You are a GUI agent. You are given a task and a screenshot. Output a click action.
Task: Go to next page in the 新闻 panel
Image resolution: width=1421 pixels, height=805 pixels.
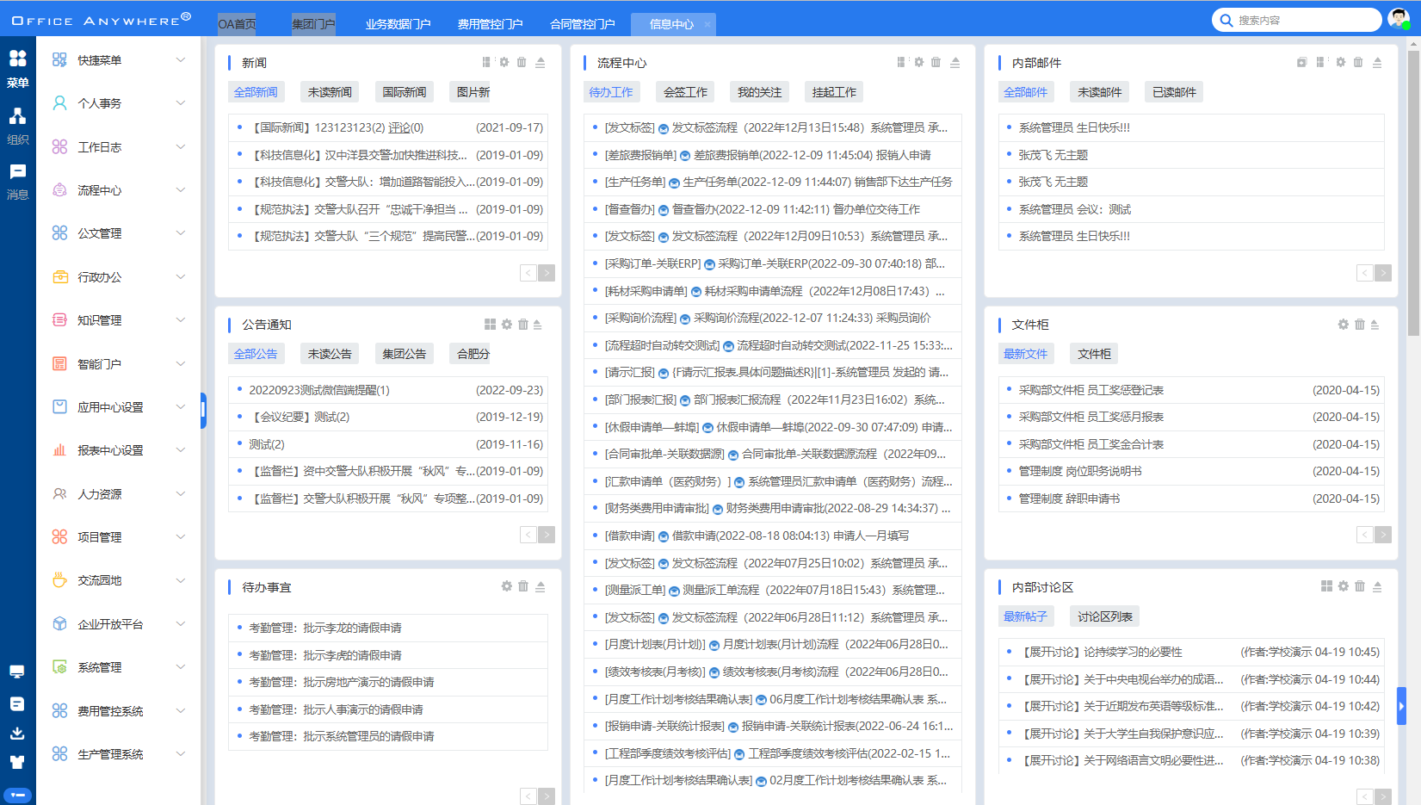tap(547, 273)
